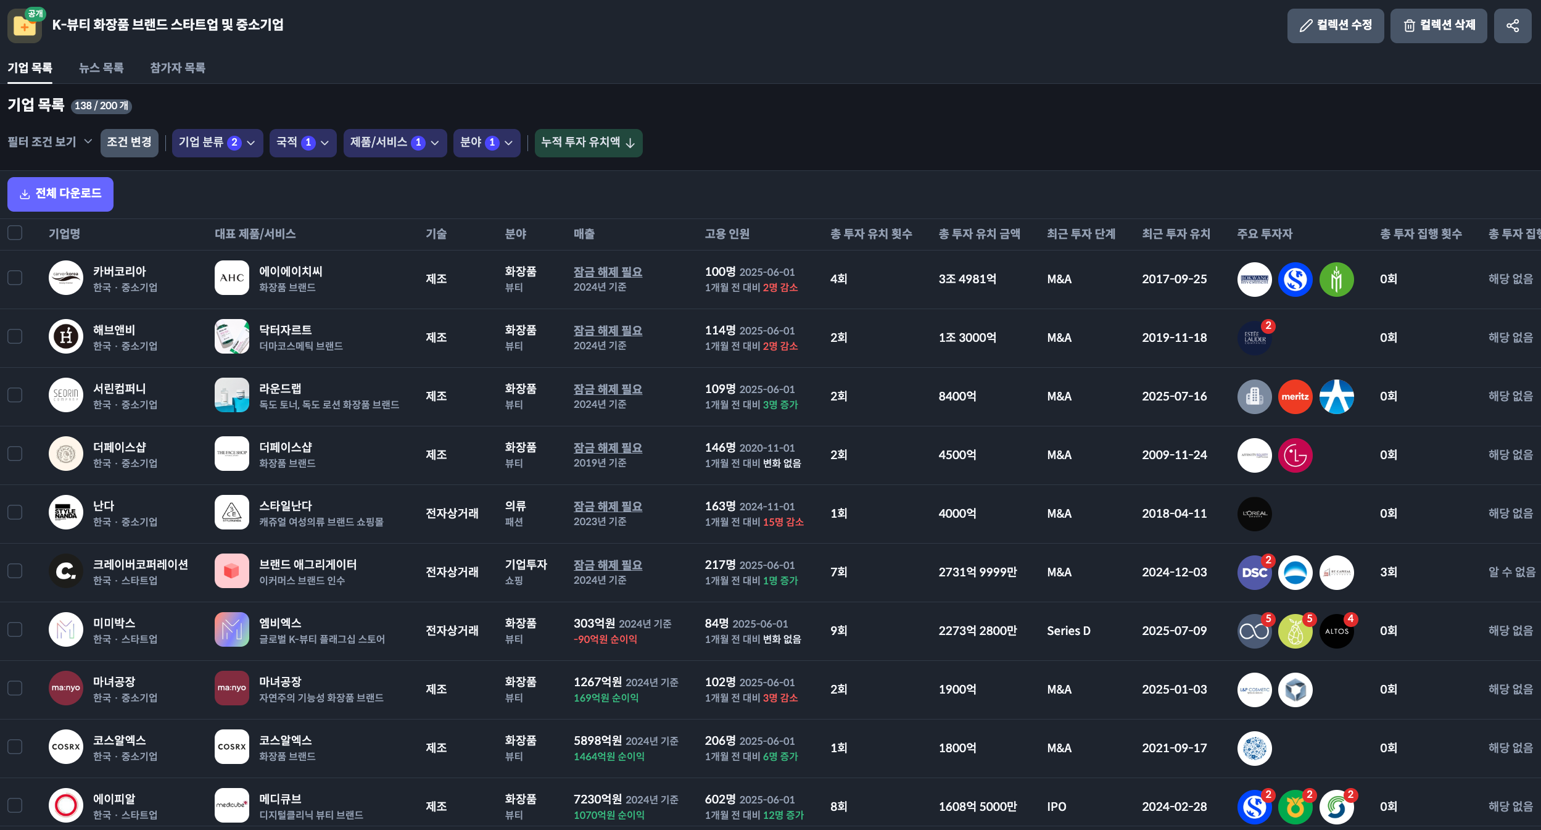Switch to the 뉴스 목록 tab
The image size is (1541, 830).
(101, 68)
